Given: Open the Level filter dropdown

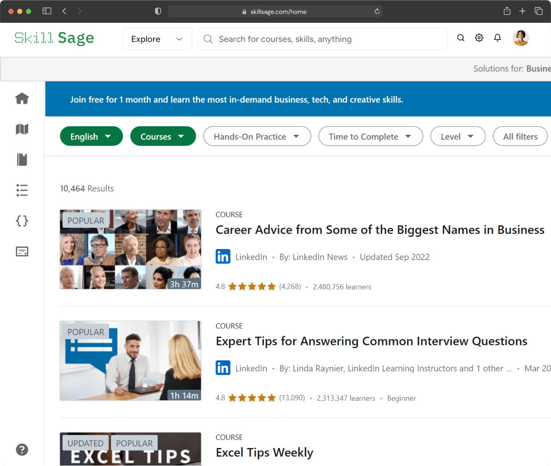Looking at the screenshot, I should coord(457,136).
